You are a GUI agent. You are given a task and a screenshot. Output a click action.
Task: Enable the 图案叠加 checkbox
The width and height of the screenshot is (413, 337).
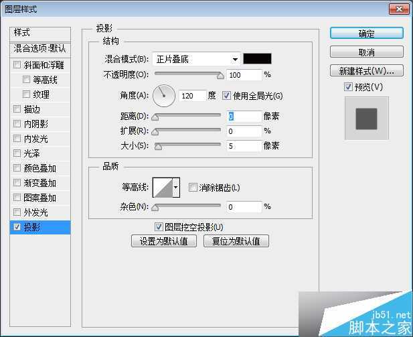tap(17, 198)
